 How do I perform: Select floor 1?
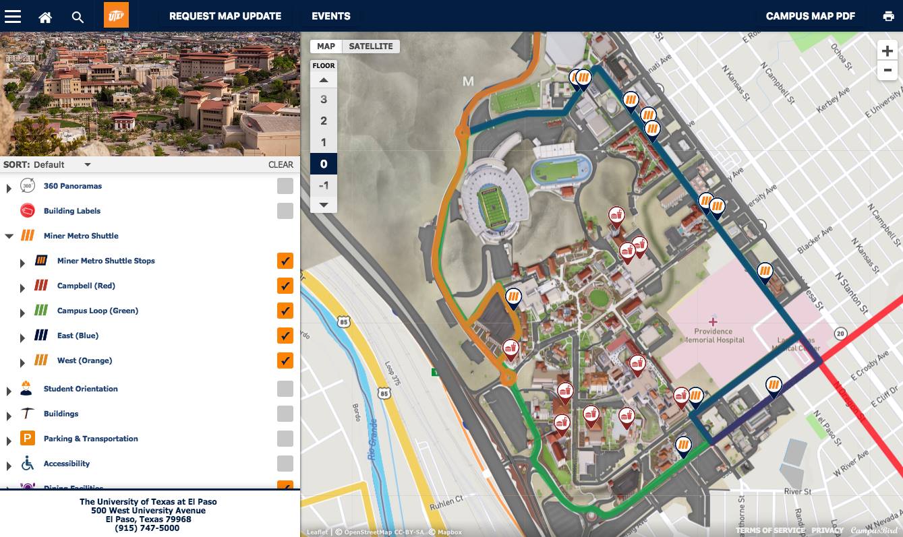click(324, 143)
